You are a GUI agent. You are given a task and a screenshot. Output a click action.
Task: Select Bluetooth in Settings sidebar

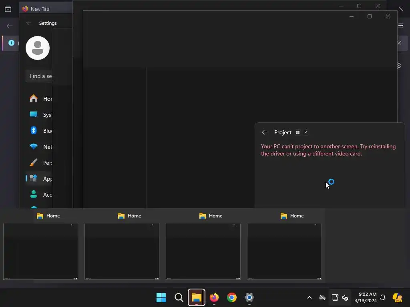point(39,131)
